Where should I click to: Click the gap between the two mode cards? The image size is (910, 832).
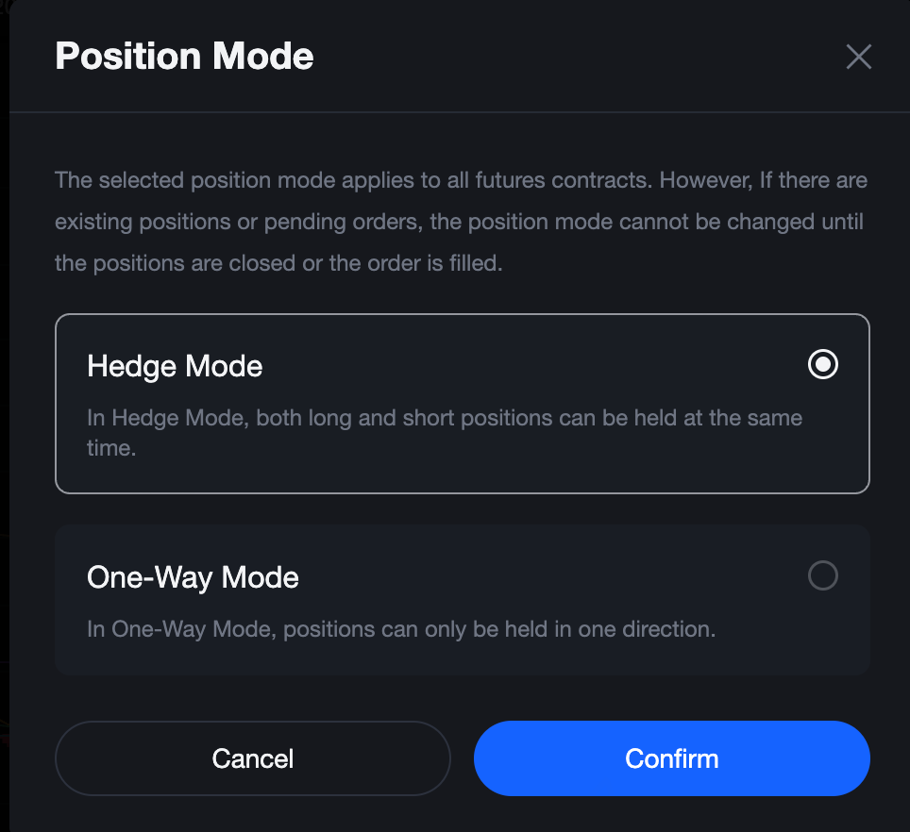(461, 509)
